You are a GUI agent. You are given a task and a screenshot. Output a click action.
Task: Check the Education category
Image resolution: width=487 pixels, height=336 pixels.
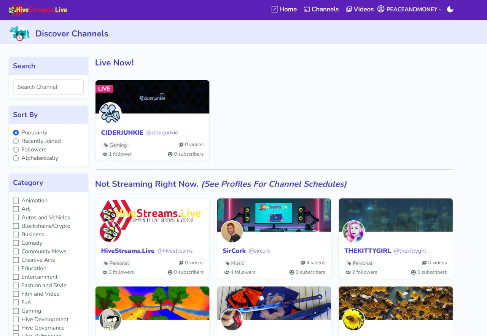(x=16, y=268)
